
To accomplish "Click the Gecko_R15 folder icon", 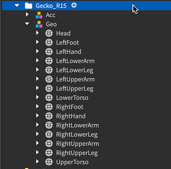I will (28, 6).
